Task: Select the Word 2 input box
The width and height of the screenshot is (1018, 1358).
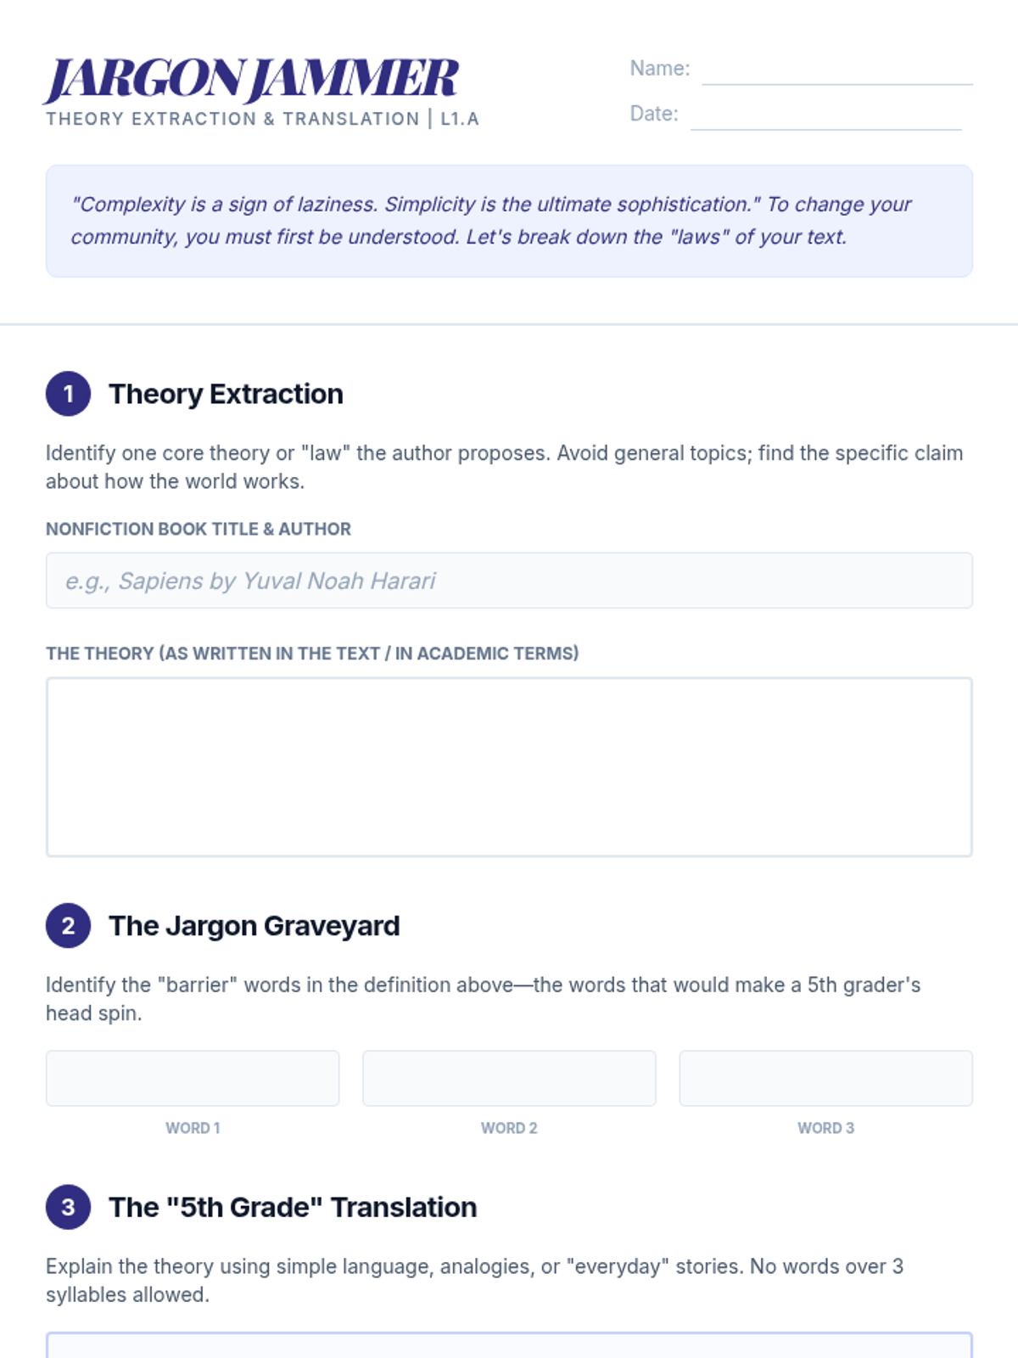Action: [x=509, y=1078]
